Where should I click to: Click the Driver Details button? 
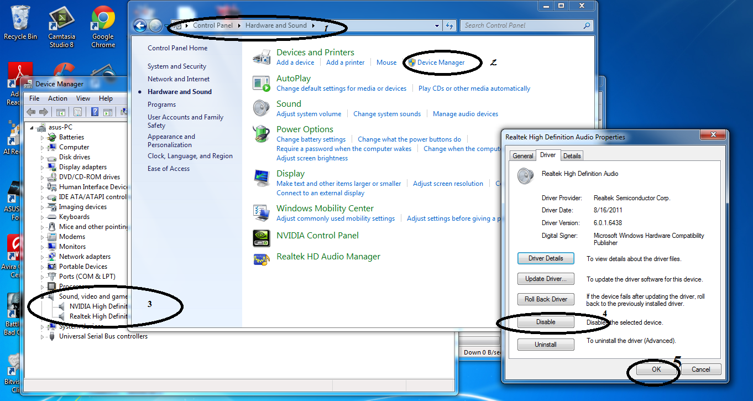pyautogui.click(x=546, y=258)
